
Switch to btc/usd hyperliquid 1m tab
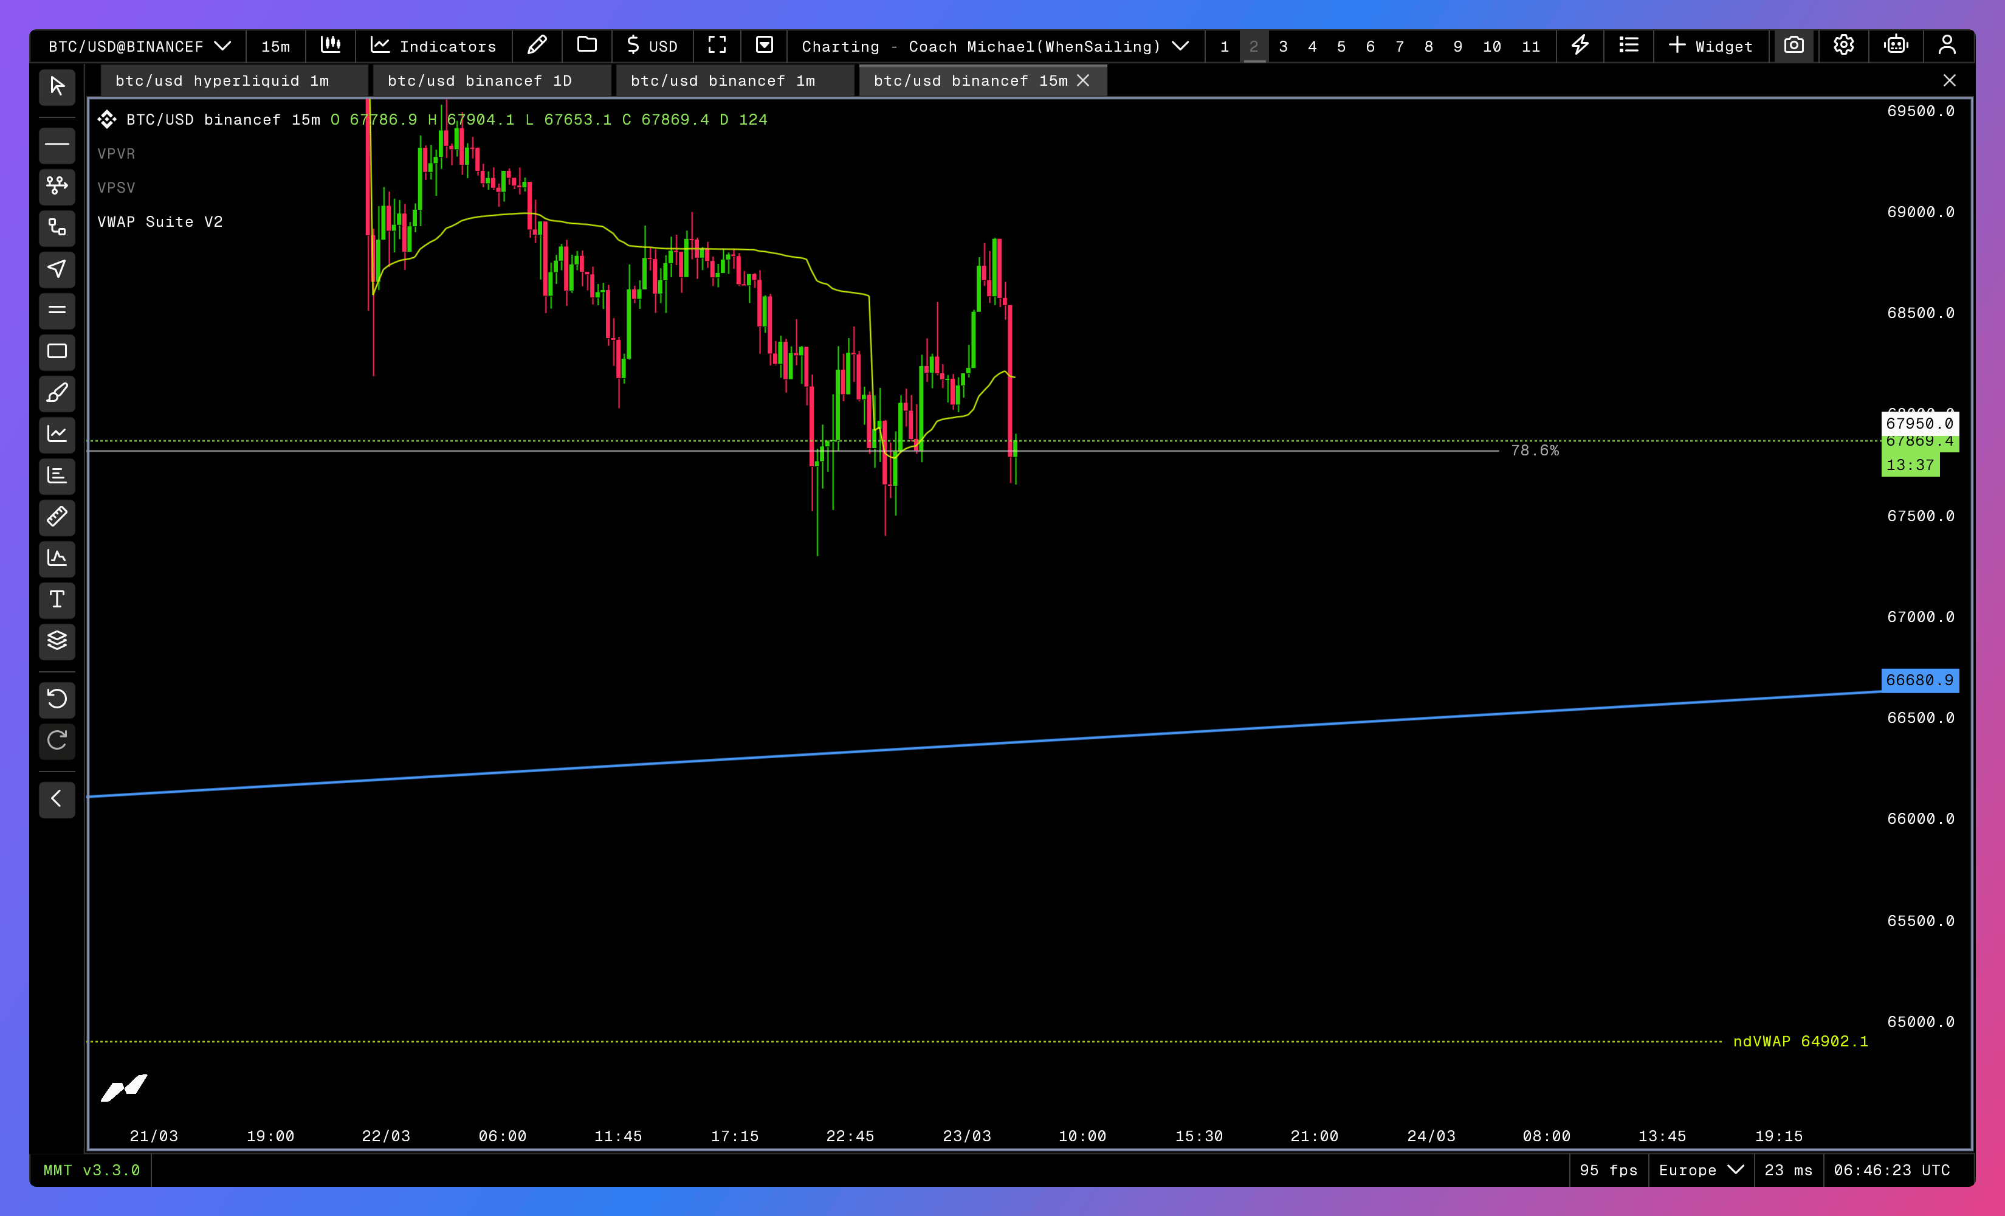pyautogui.click(x=222, y=81)
